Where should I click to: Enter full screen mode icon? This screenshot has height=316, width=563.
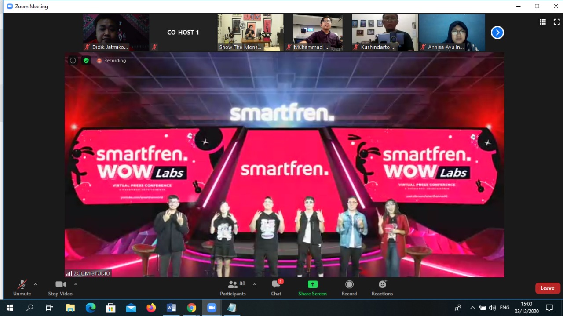tap(556, 22)
